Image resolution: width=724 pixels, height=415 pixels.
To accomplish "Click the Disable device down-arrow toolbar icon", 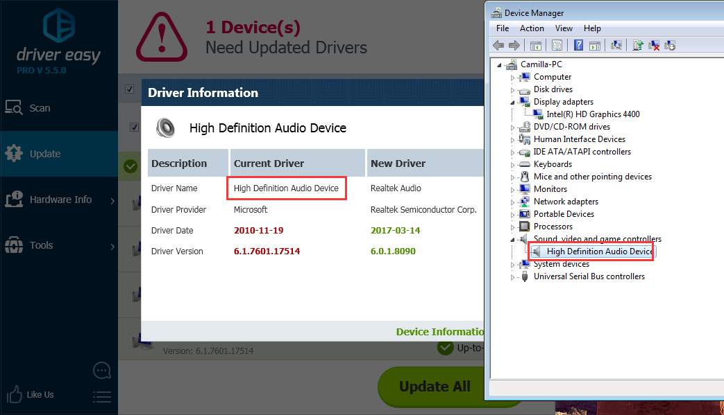I will coord(670,45).
